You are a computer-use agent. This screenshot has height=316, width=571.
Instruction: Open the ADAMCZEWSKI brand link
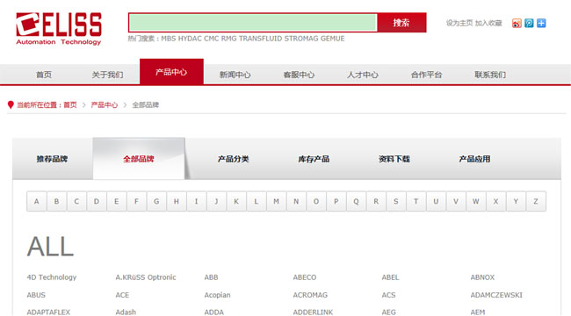pyautogui.click(x=496, y=295)
